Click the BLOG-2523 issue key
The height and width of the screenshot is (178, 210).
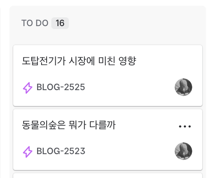[x=61, y=151]
